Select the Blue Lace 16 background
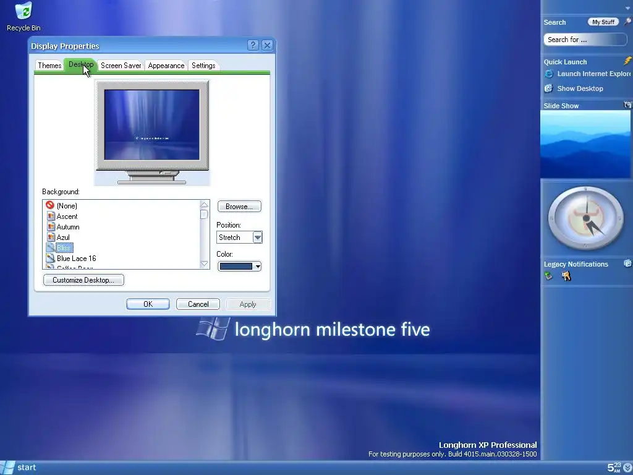The image size is (633, 475). [76, 259]
